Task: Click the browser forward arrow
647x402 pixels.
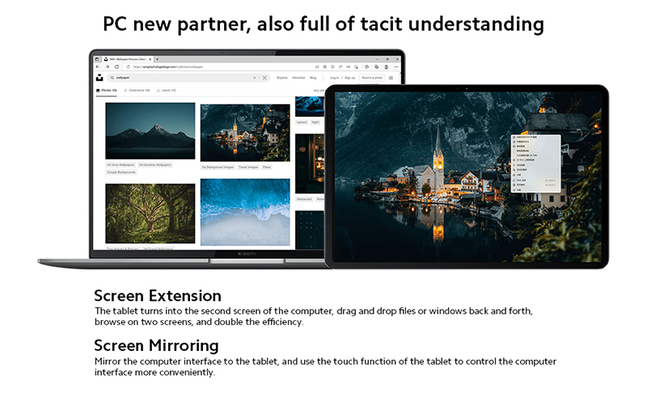Action: click(x=108, y=66)
